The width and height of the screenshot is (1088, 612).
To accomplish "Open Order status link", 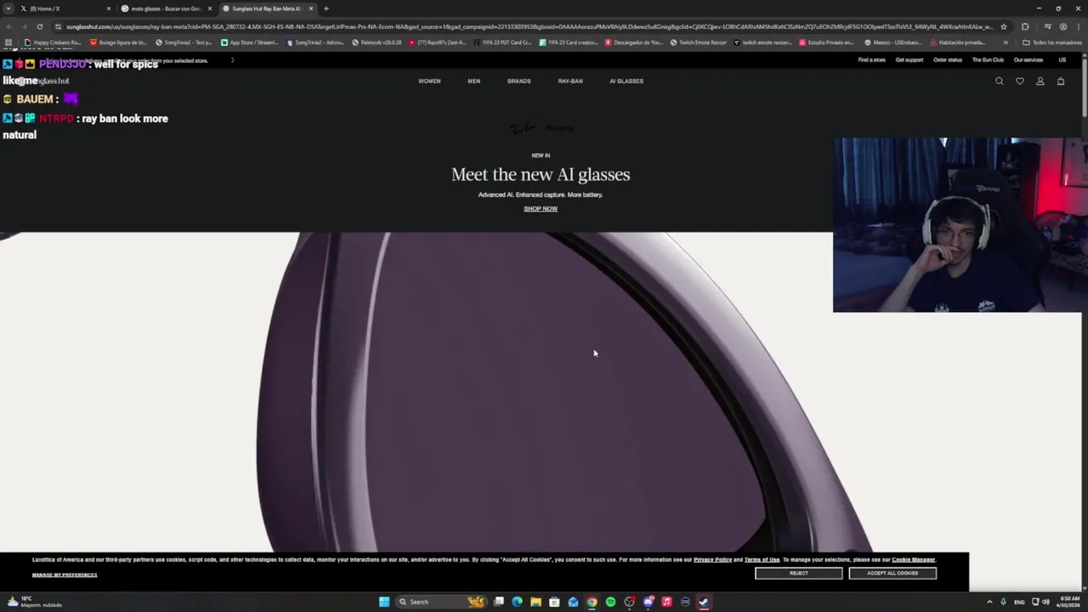I will (948, 59).
